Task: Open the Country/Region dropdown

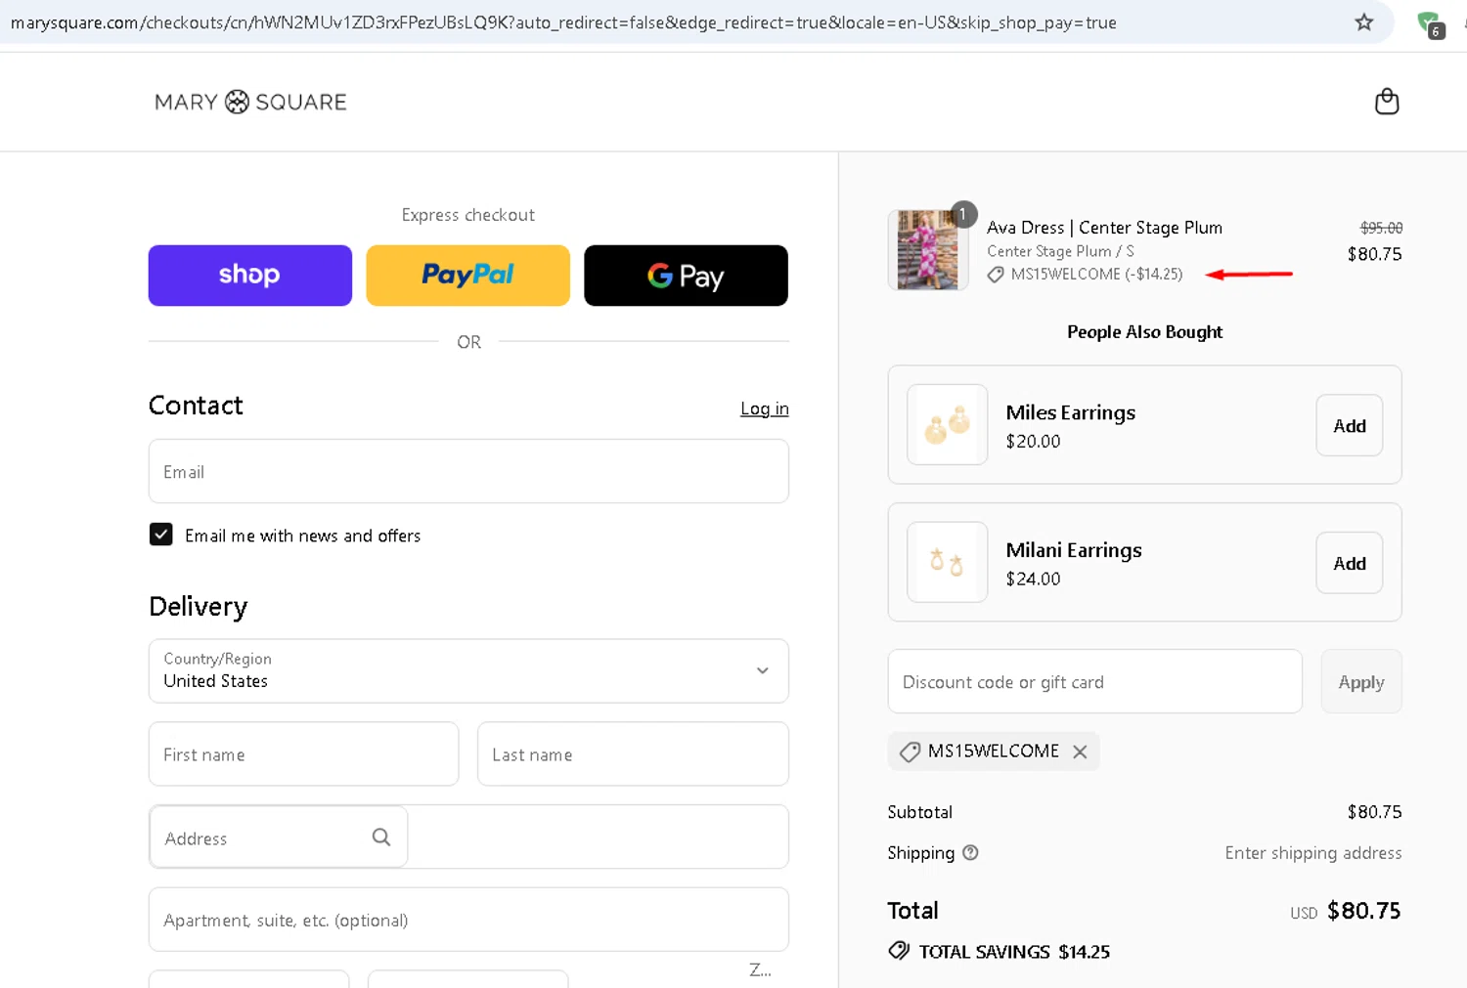Action: [468, 671]
